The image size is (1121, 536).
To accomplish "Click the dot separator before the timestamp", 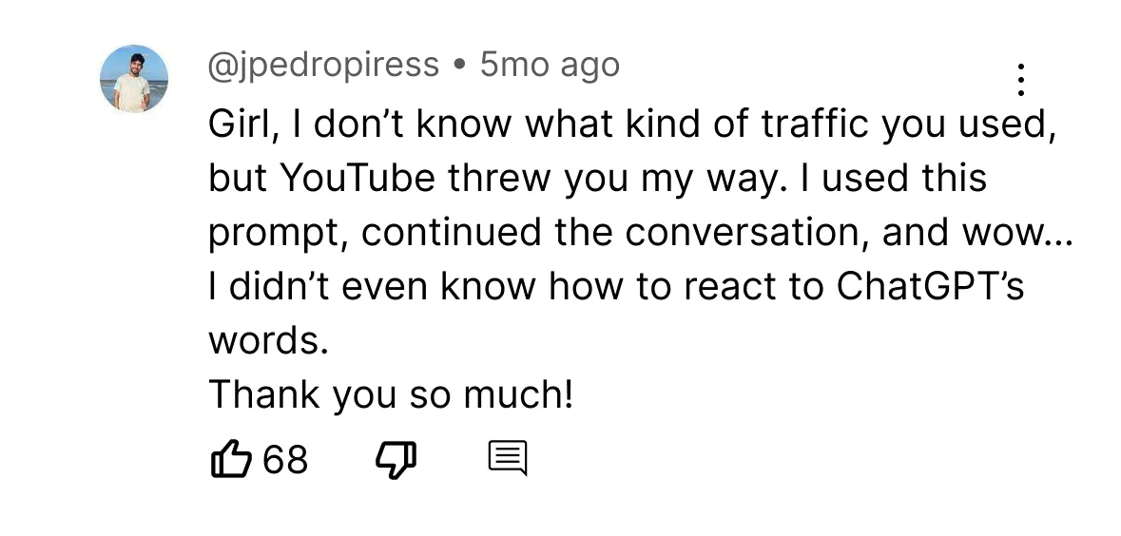I will (460, 66).
